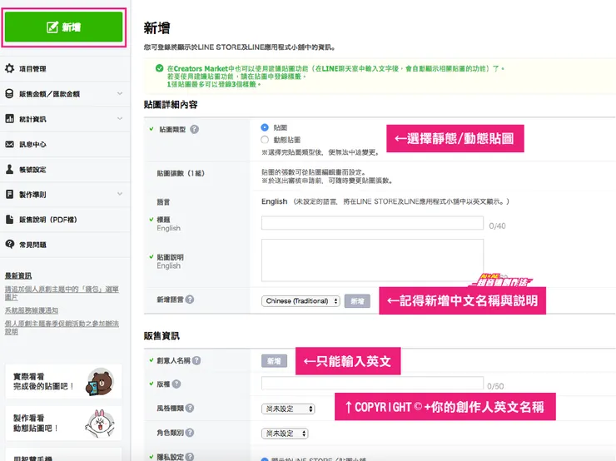
Task: Open the 請追加個人原創主題中的「錢包」選單圖片 news link
Action: point(62,293)
